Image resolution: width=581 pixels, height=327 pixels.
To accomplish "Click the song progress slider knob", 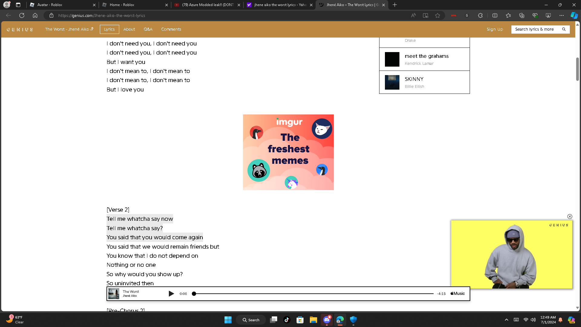I will (x=194, y=294).
